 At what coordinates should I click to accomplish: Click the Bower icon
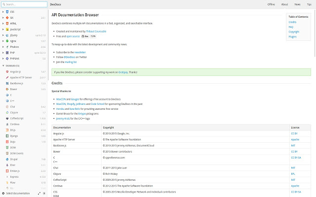(7, 89)
